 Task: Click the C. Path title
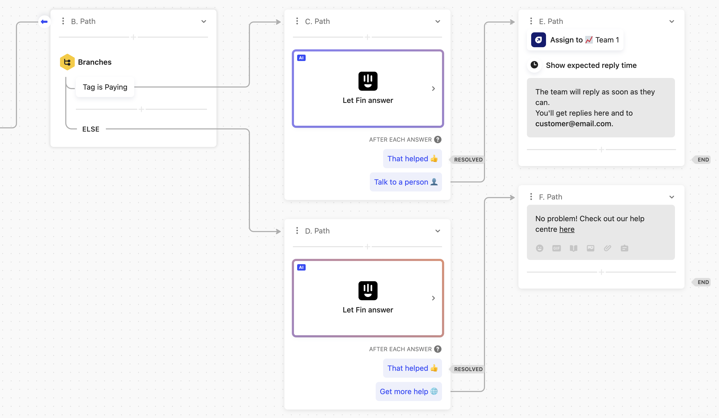coord(317,21)
